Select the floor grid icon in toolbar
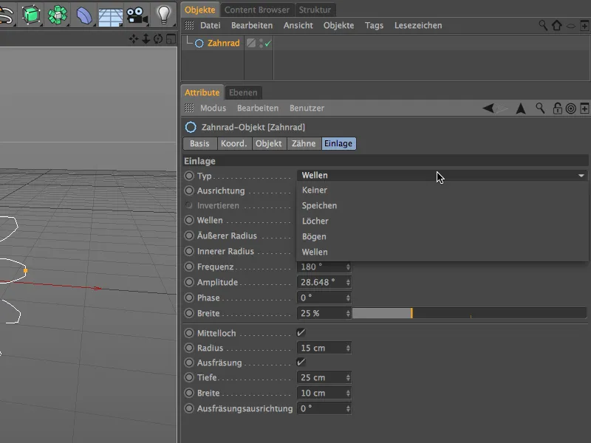591x443 pixels. coord(110,15)
